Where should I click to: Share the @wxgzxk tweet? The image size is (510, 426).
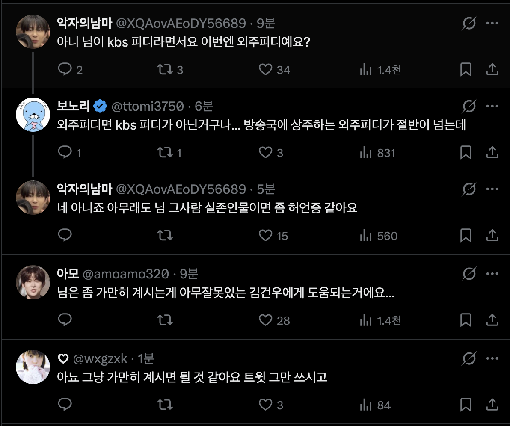tap(492, 404)
